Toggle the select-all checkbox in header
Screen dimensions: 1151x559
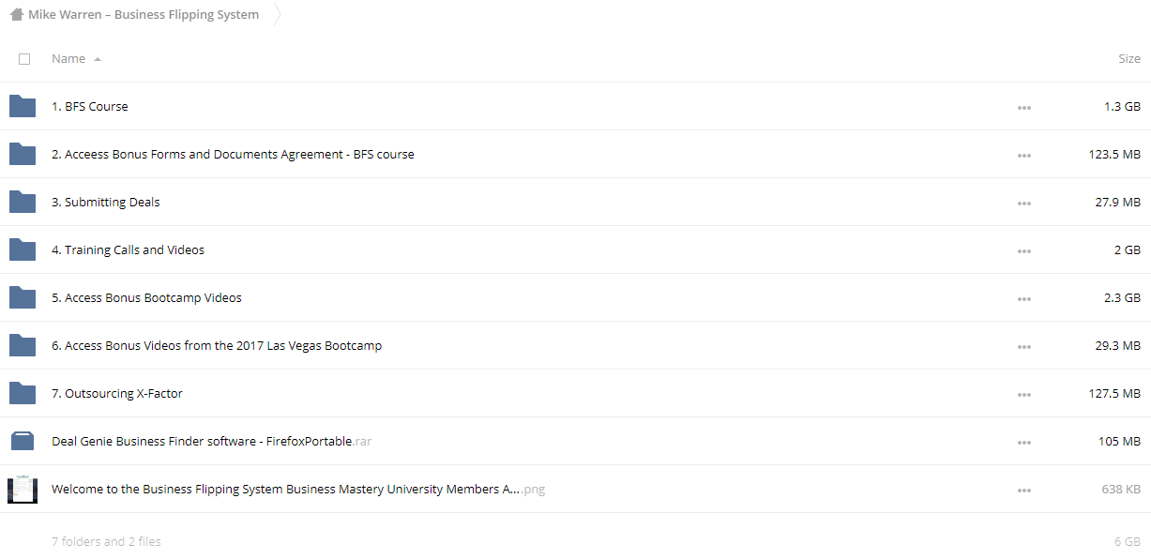coord(24,59)
